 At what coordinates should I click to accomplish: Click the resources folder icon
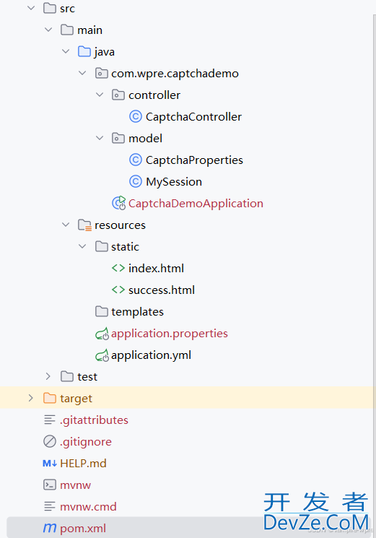point(84,225)
